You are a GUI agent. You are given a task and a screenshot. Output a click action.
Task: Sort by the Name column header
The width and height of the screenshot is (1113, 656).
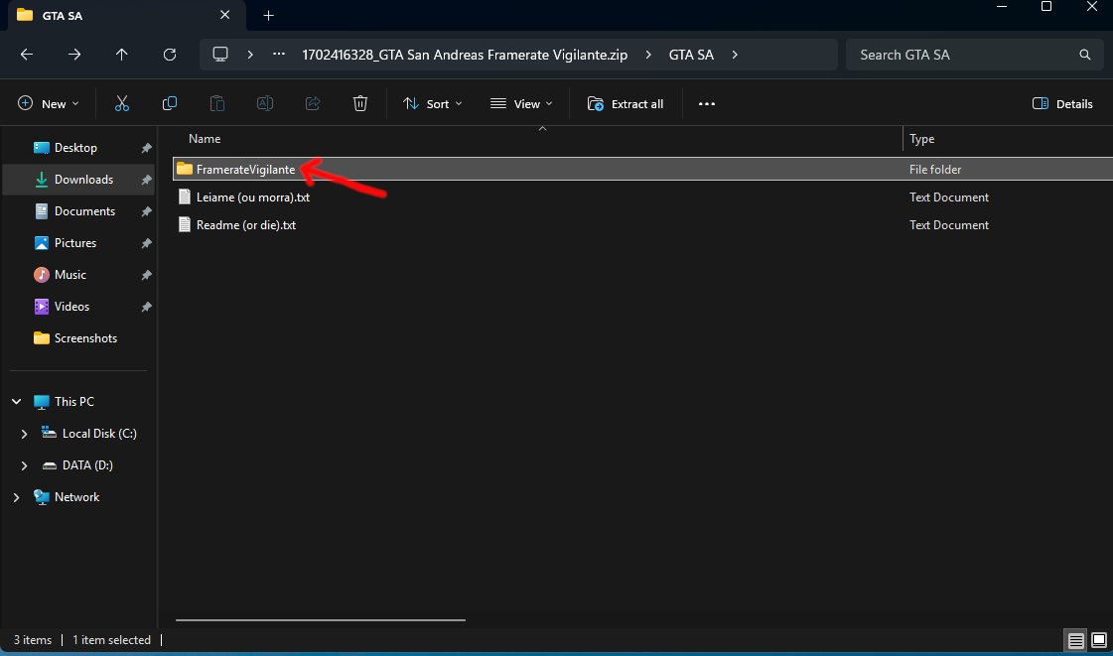(205, 139)
